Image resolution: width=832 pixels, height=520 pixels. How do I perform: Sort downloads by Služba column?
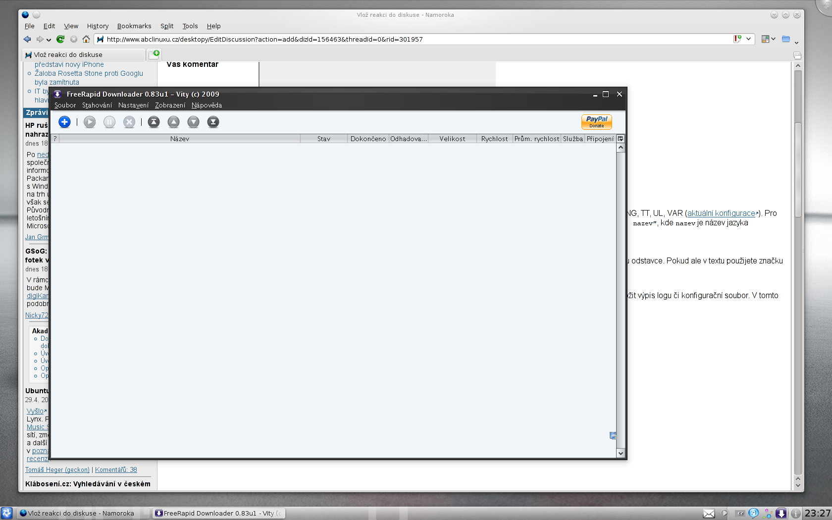pos(573,139)
